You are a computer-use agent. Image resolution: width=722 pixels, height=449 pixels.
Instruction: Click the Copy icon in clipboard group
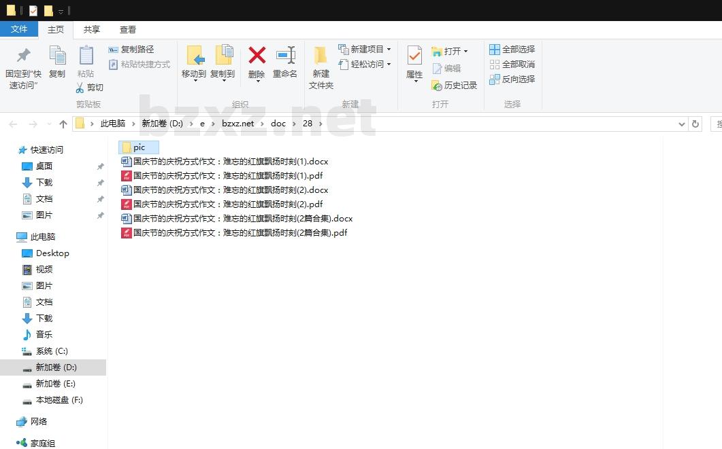[x=57, y=56]
